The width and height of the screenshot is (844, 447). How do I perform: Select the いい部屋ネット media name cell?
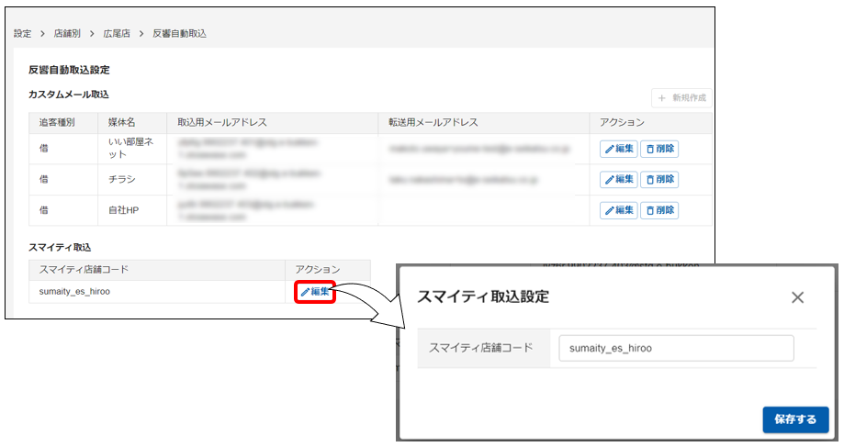[x=132, y=149]
